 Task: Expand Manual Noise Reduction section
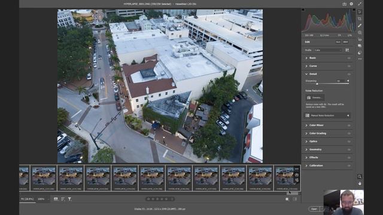point(348,115)
